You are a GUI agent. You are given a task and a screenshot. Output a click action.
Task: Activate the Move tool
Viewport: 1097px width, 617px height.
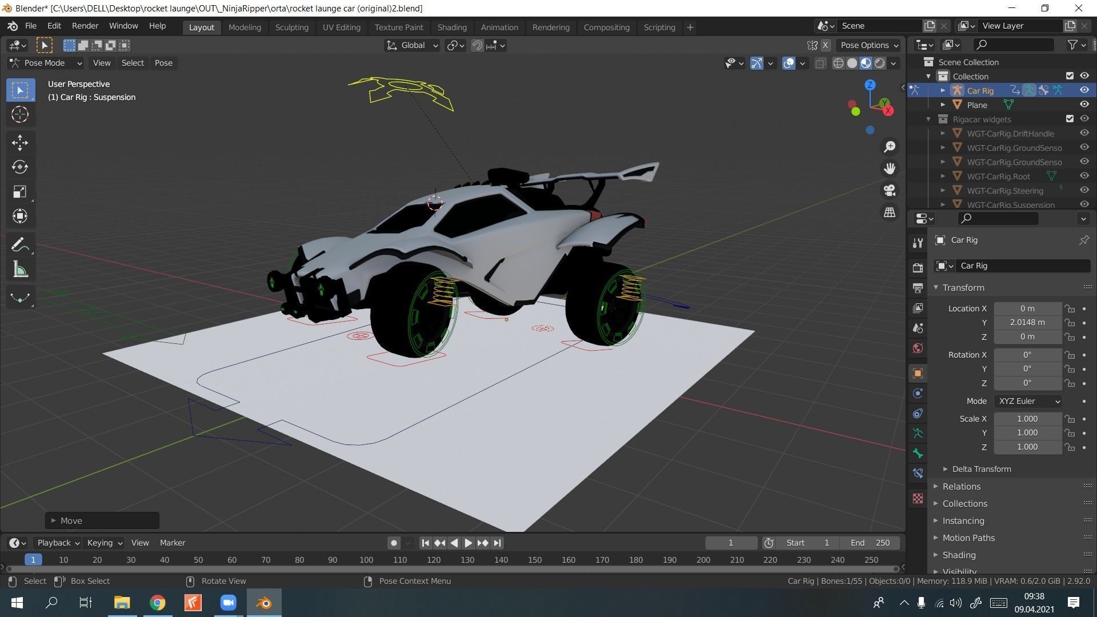click(x=20, y=142)
